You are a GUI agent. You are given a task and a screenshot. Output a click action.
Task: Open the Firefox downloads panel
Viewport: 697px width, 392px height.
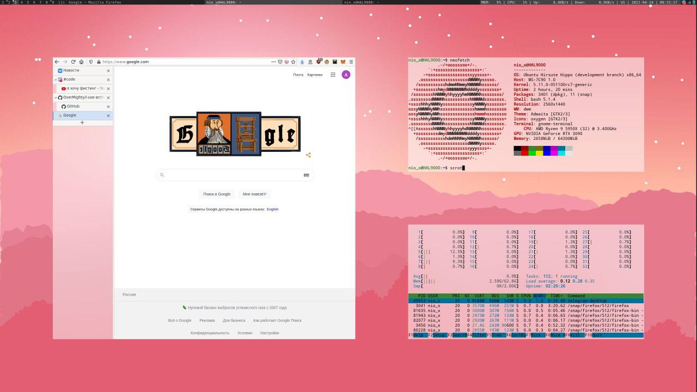(x=302, y=62)
